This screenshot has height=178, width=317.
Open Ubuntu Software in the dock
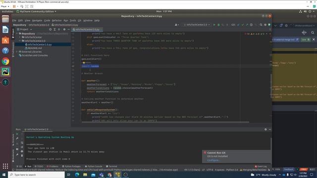pos(5,40)
